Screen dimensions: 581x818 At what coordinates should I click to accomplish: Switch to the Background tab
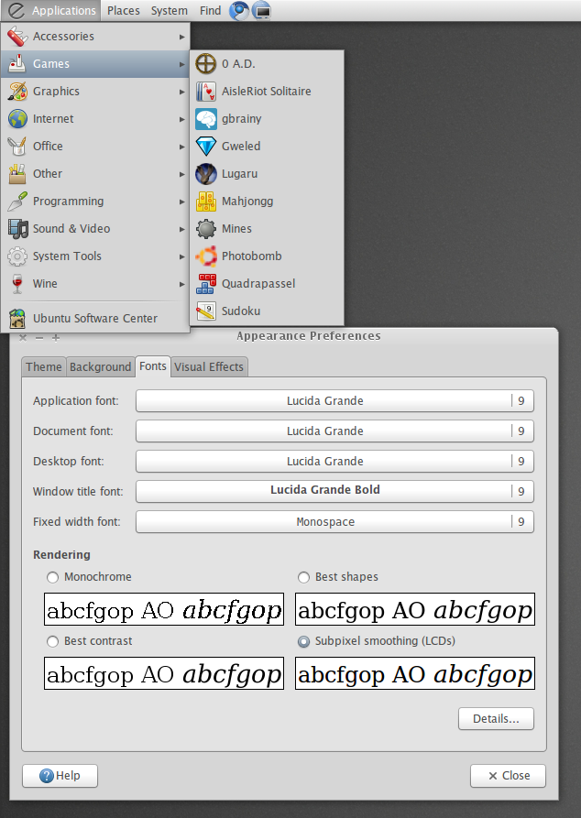(x=100, y=366)
